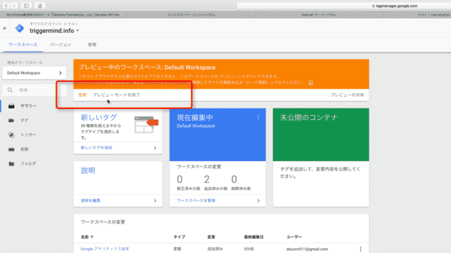Screen dimensions: 451x253
Task: Click プレビュー モードを終了 to leave preview
Action: (x=116, y=95)
